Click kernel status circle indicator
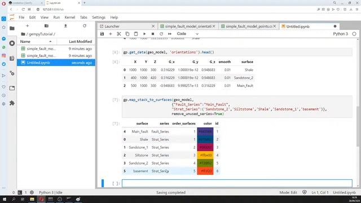The image size is (361, 203). 354,34
